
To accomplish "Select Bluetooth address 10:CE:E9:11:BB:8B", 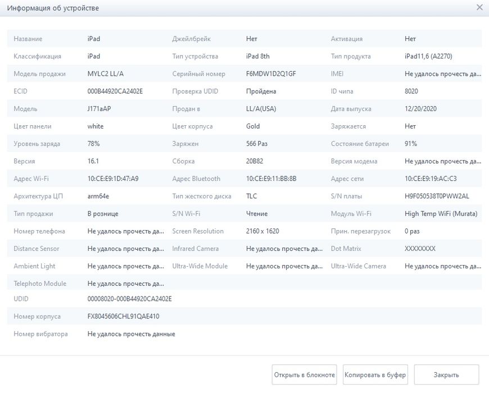I will (271, 179).
